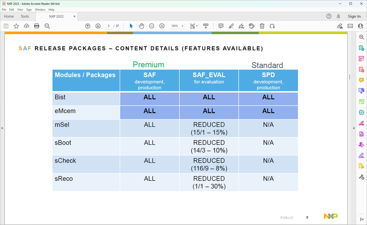Add a sticky note comment
Viewport: 367px width, 225px height.
coord(220,26)
